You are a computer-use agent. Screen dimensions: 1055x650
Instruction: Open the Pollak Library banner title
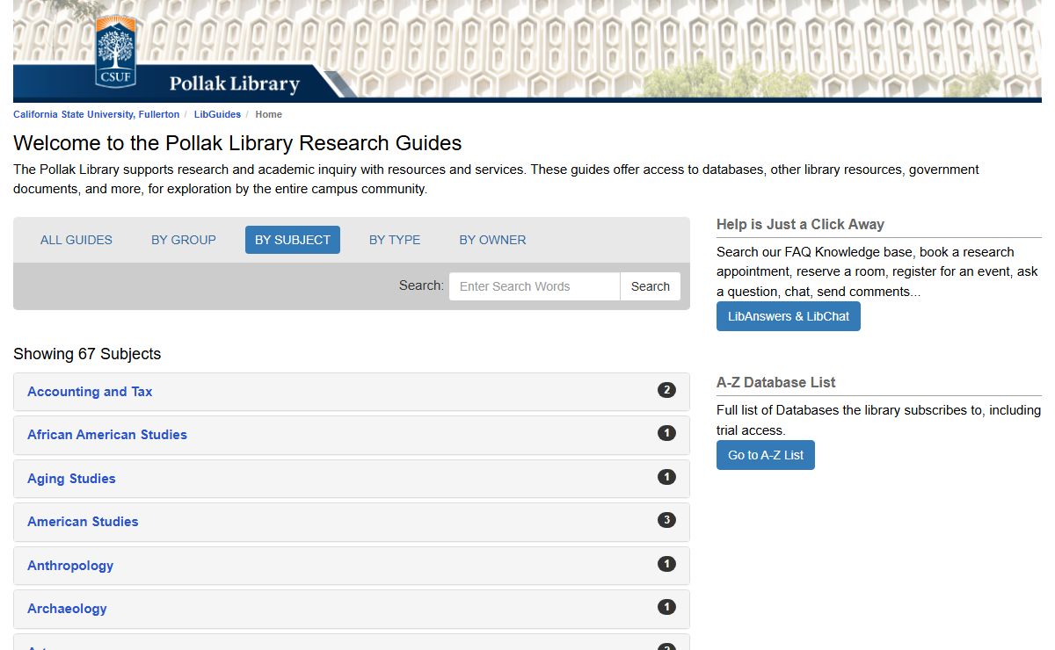point(234,84)
